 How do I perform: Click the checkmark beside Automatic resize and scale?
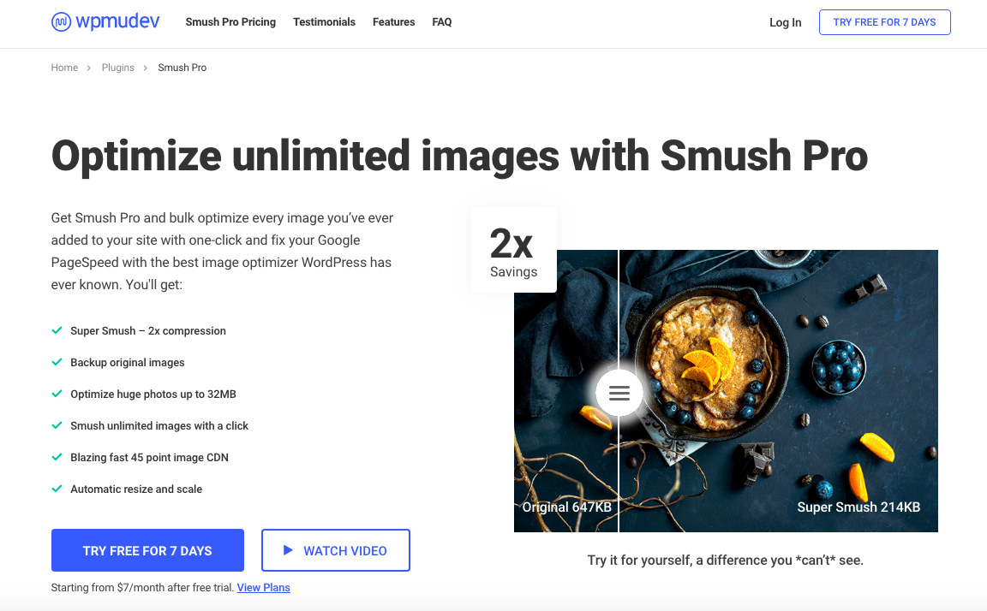pos(57,489)
